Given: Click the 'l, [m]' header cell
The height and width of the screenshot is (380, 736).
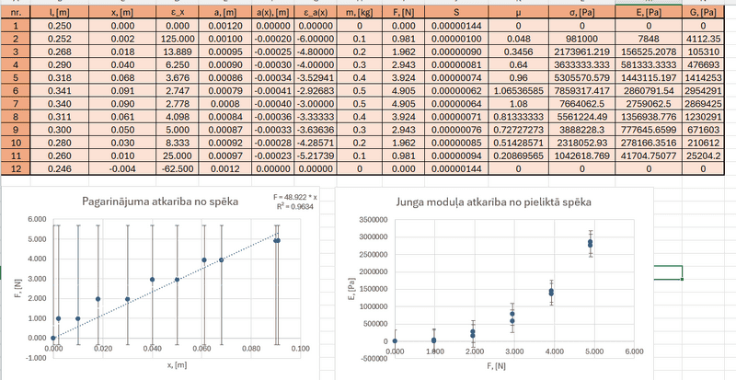Looking at the screenshot, I should coord(60,13).
